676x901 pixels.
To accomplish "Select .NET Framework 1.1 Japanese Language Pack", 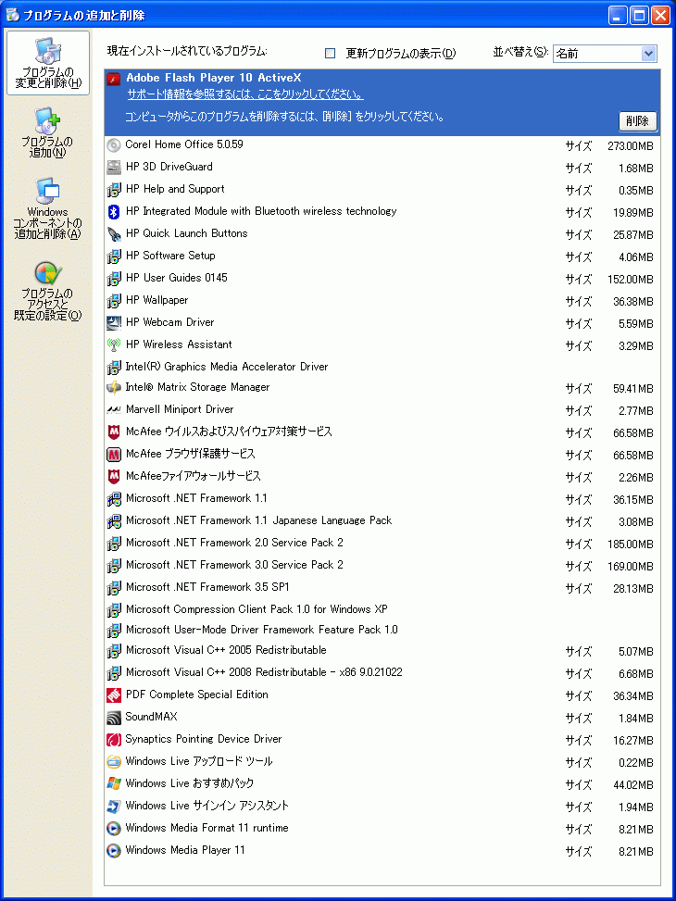I will click(x=382, y=521).
